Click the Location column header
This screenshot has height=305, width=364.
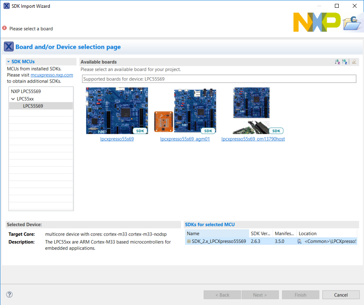(x=326, y=234)
